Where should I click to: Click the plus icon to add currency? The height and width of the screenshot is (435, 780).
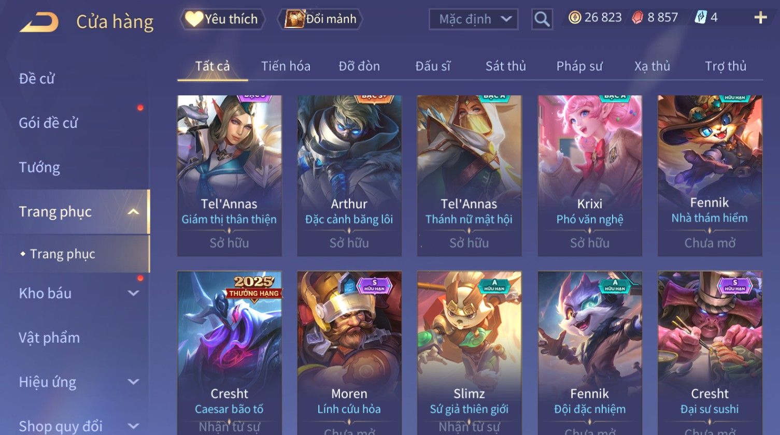[760, 18]
